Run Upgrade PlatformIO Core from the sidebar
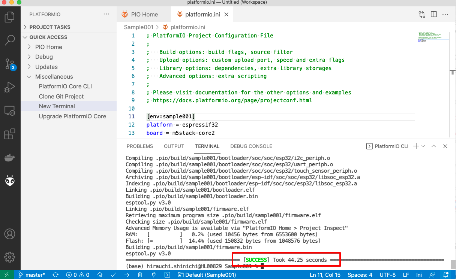 [x=72, y=116]
